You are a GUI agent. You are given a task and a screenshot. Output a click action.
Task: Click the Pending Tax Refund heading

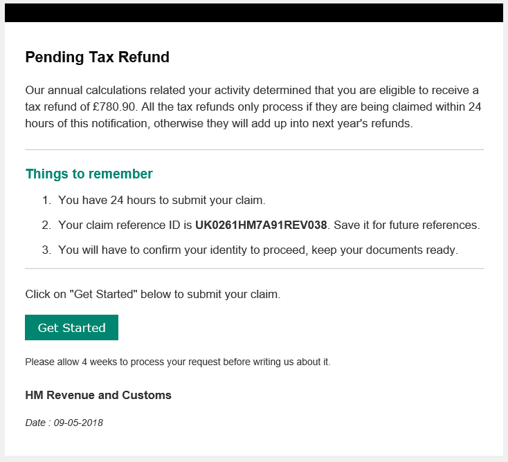pyautogui.click(x=97, y=57)
